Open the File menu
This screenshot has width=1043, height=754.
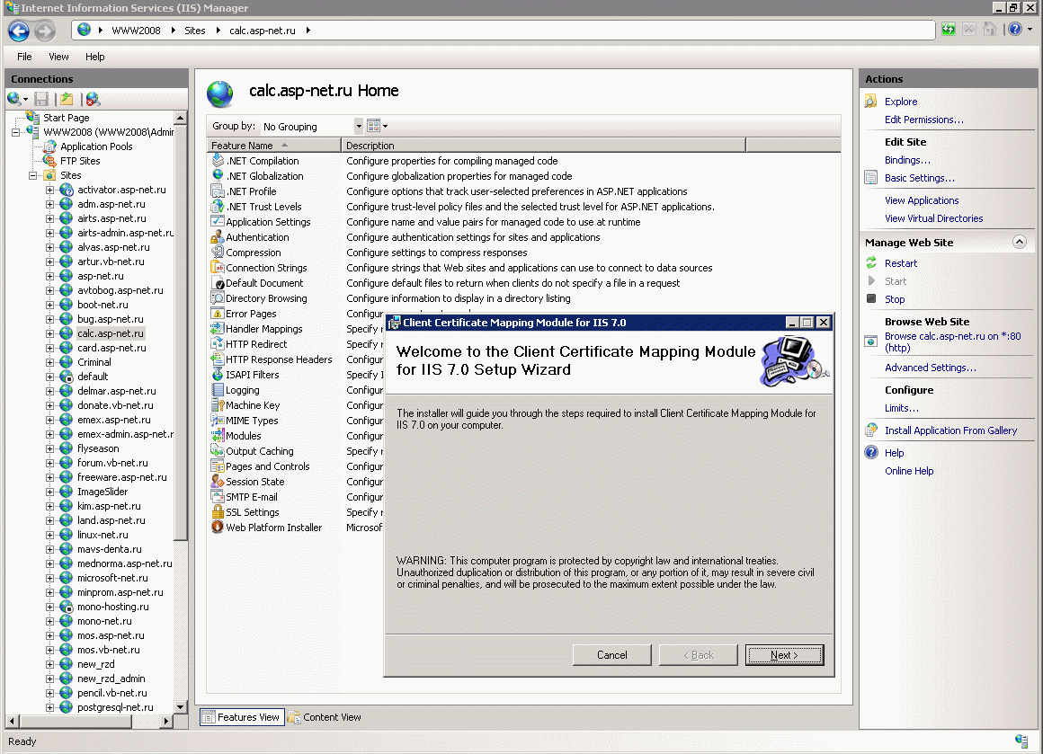(x=24, y=57)
